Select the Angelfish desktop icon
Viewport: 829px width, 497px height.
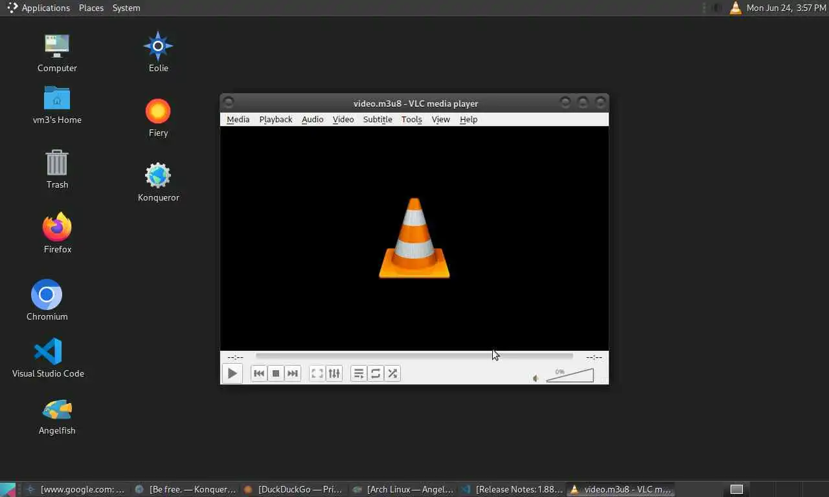click(x=57, y=415)
